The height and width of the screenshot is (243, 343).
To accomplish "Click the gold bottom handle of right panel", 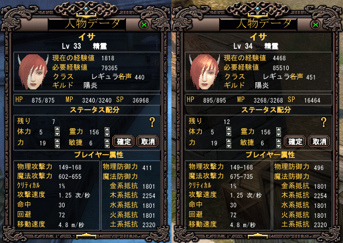I will point(258,235).
